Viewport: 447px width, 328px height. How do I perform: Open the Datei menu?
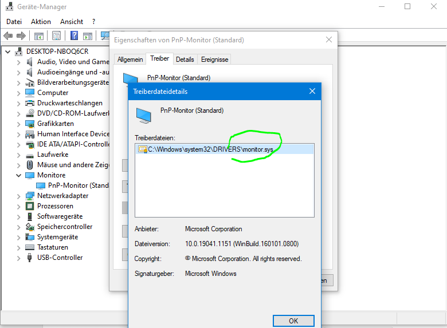click(x=14, y=22)
